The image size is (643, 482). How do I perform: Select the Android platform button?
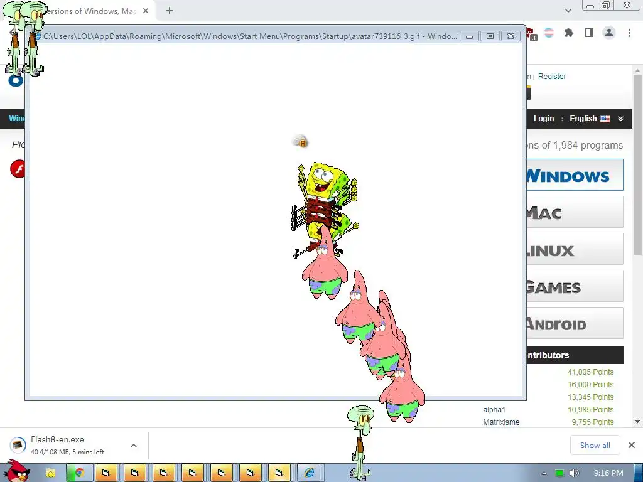[x=575, y=323]
